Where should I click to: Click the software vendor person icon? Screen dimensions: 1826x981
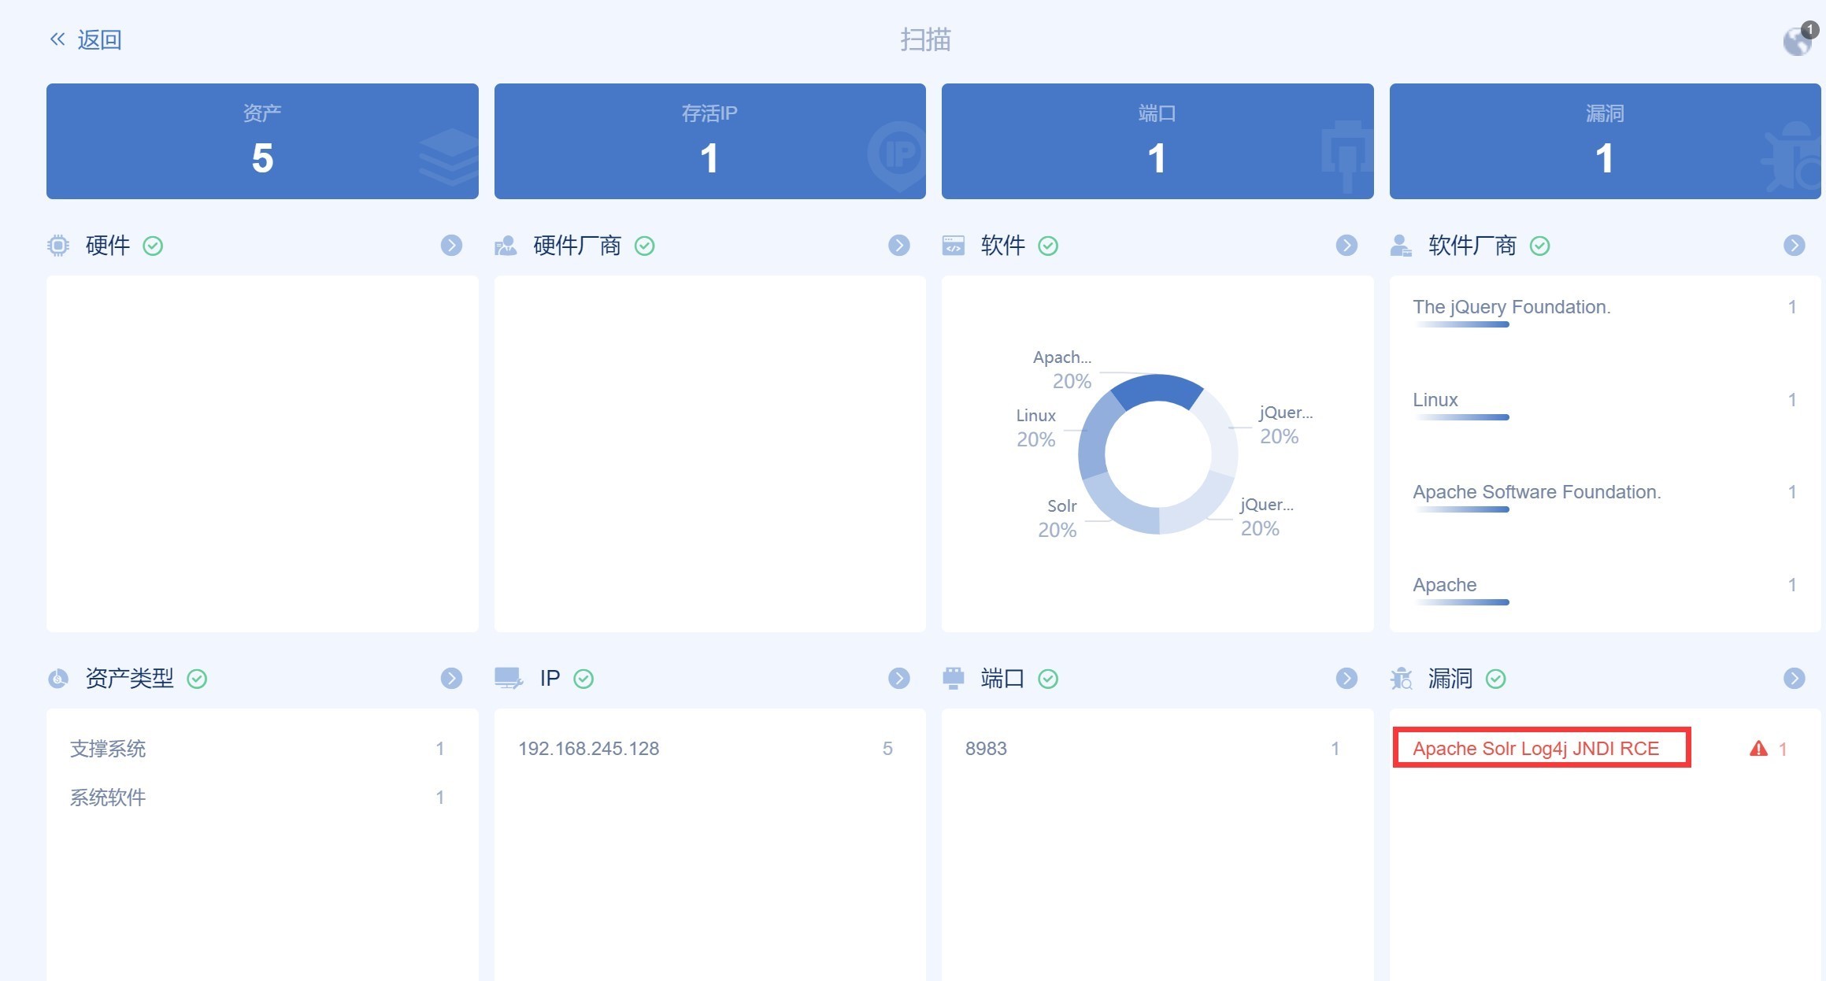(x=1400, y=246)
